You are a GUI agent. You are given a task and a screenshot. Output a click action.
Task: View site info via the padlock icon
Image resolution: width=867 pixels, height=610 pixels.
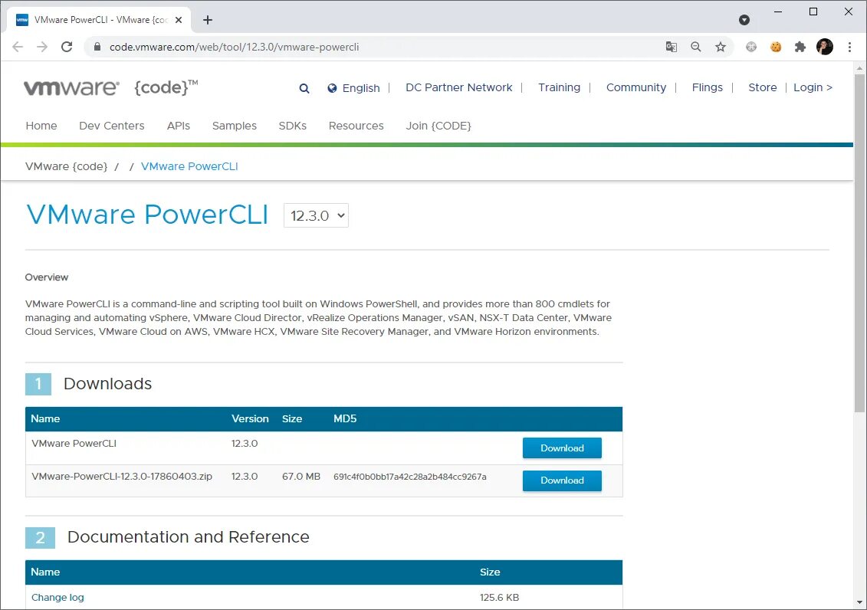[x=97, y=47]
